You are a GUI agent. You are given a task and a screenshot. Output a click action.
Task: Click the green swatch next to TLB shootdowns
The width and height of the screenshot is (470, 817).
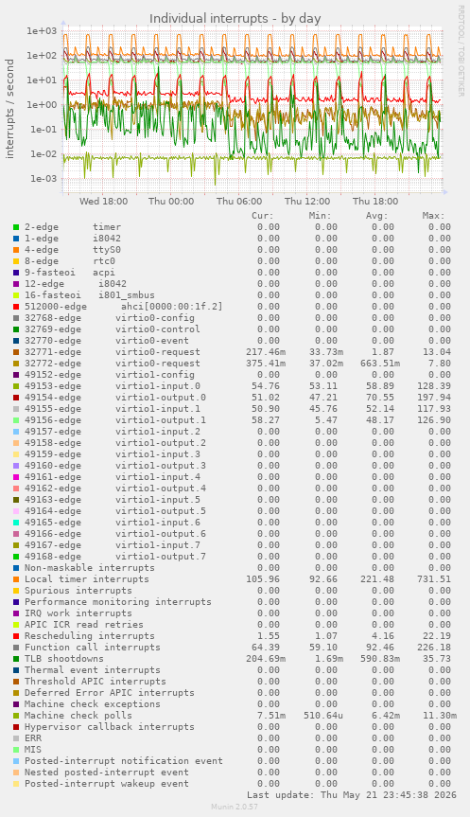[16, 659]
